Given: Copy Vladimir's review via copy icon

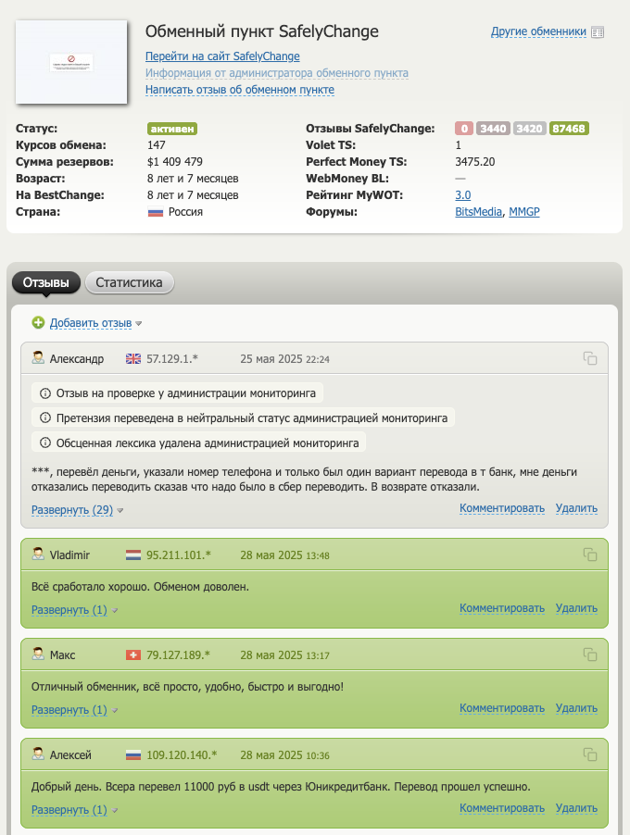Looking at the screenshot, I should (590, 555).
